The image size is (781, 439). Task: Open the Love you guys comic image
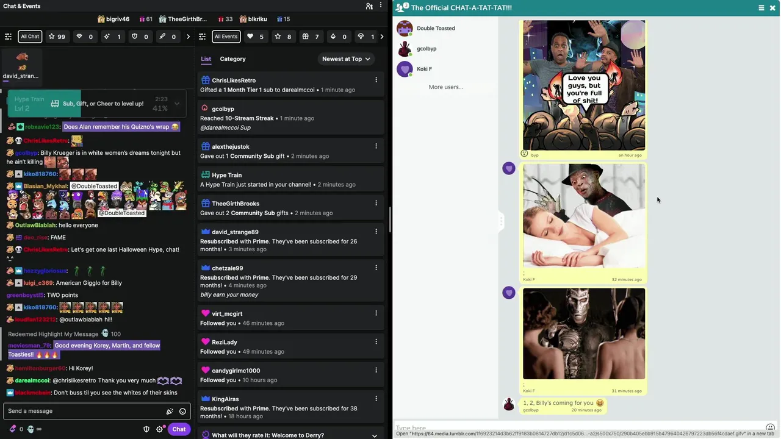click(584, 85)
